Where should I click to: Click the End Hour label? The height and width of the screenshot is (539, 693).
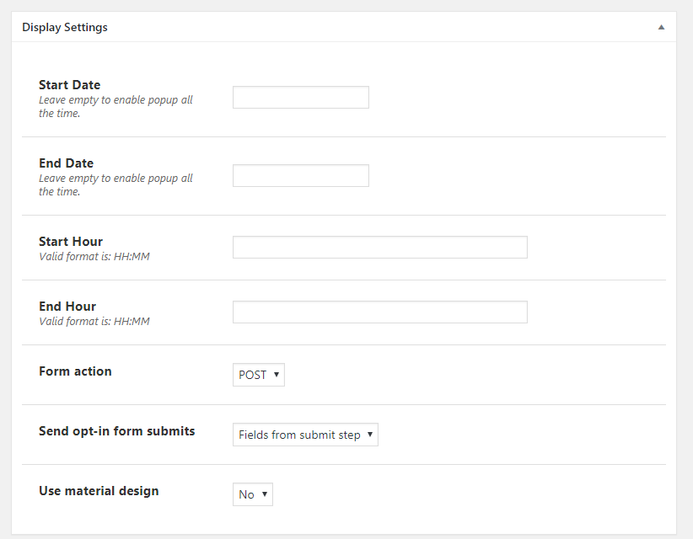(x=67, y=307)
